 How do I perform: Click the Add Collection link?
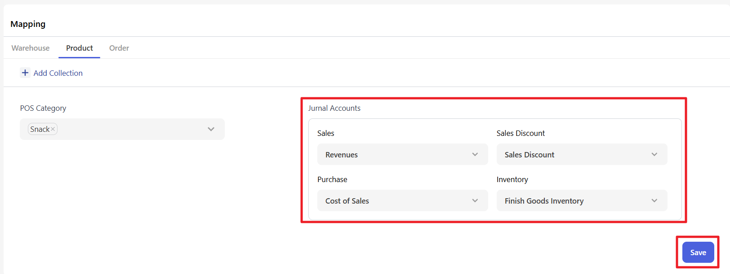(x=58, y=73)
